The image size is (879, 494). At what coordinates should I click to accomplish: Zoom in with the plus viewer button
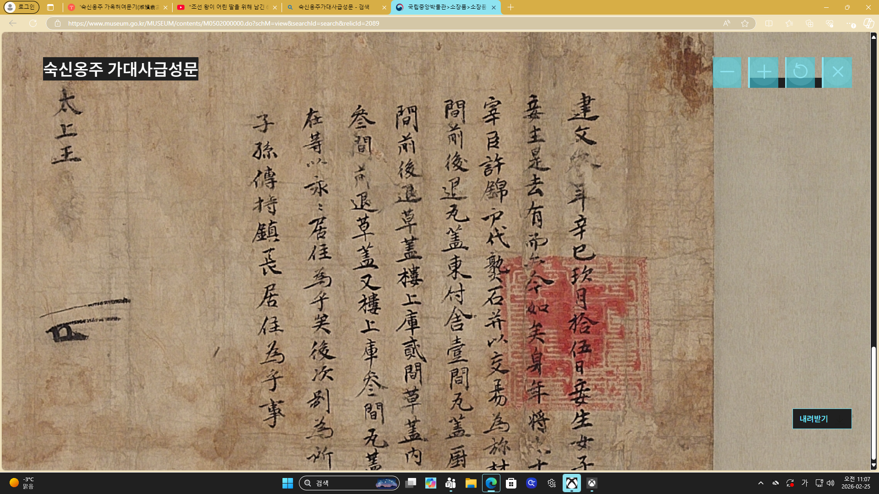click(x=764, y=72)
